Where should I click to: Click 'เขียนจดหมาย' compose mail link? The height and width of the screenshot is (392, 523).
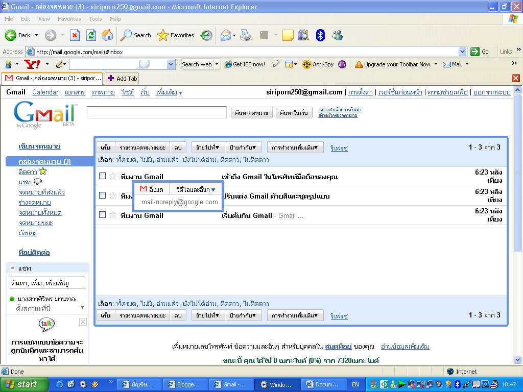[x=39, y=146]
